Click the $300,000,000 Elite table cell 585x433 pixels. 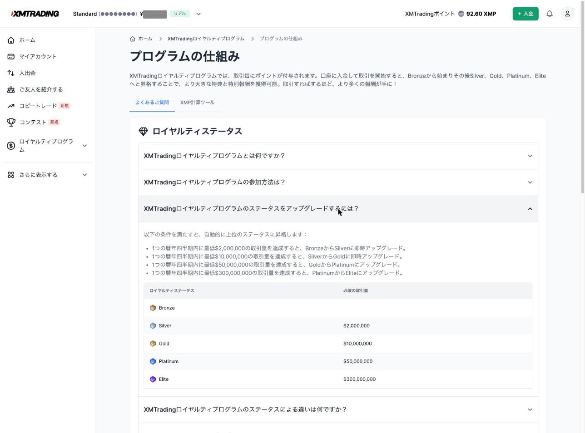(359, 379)
